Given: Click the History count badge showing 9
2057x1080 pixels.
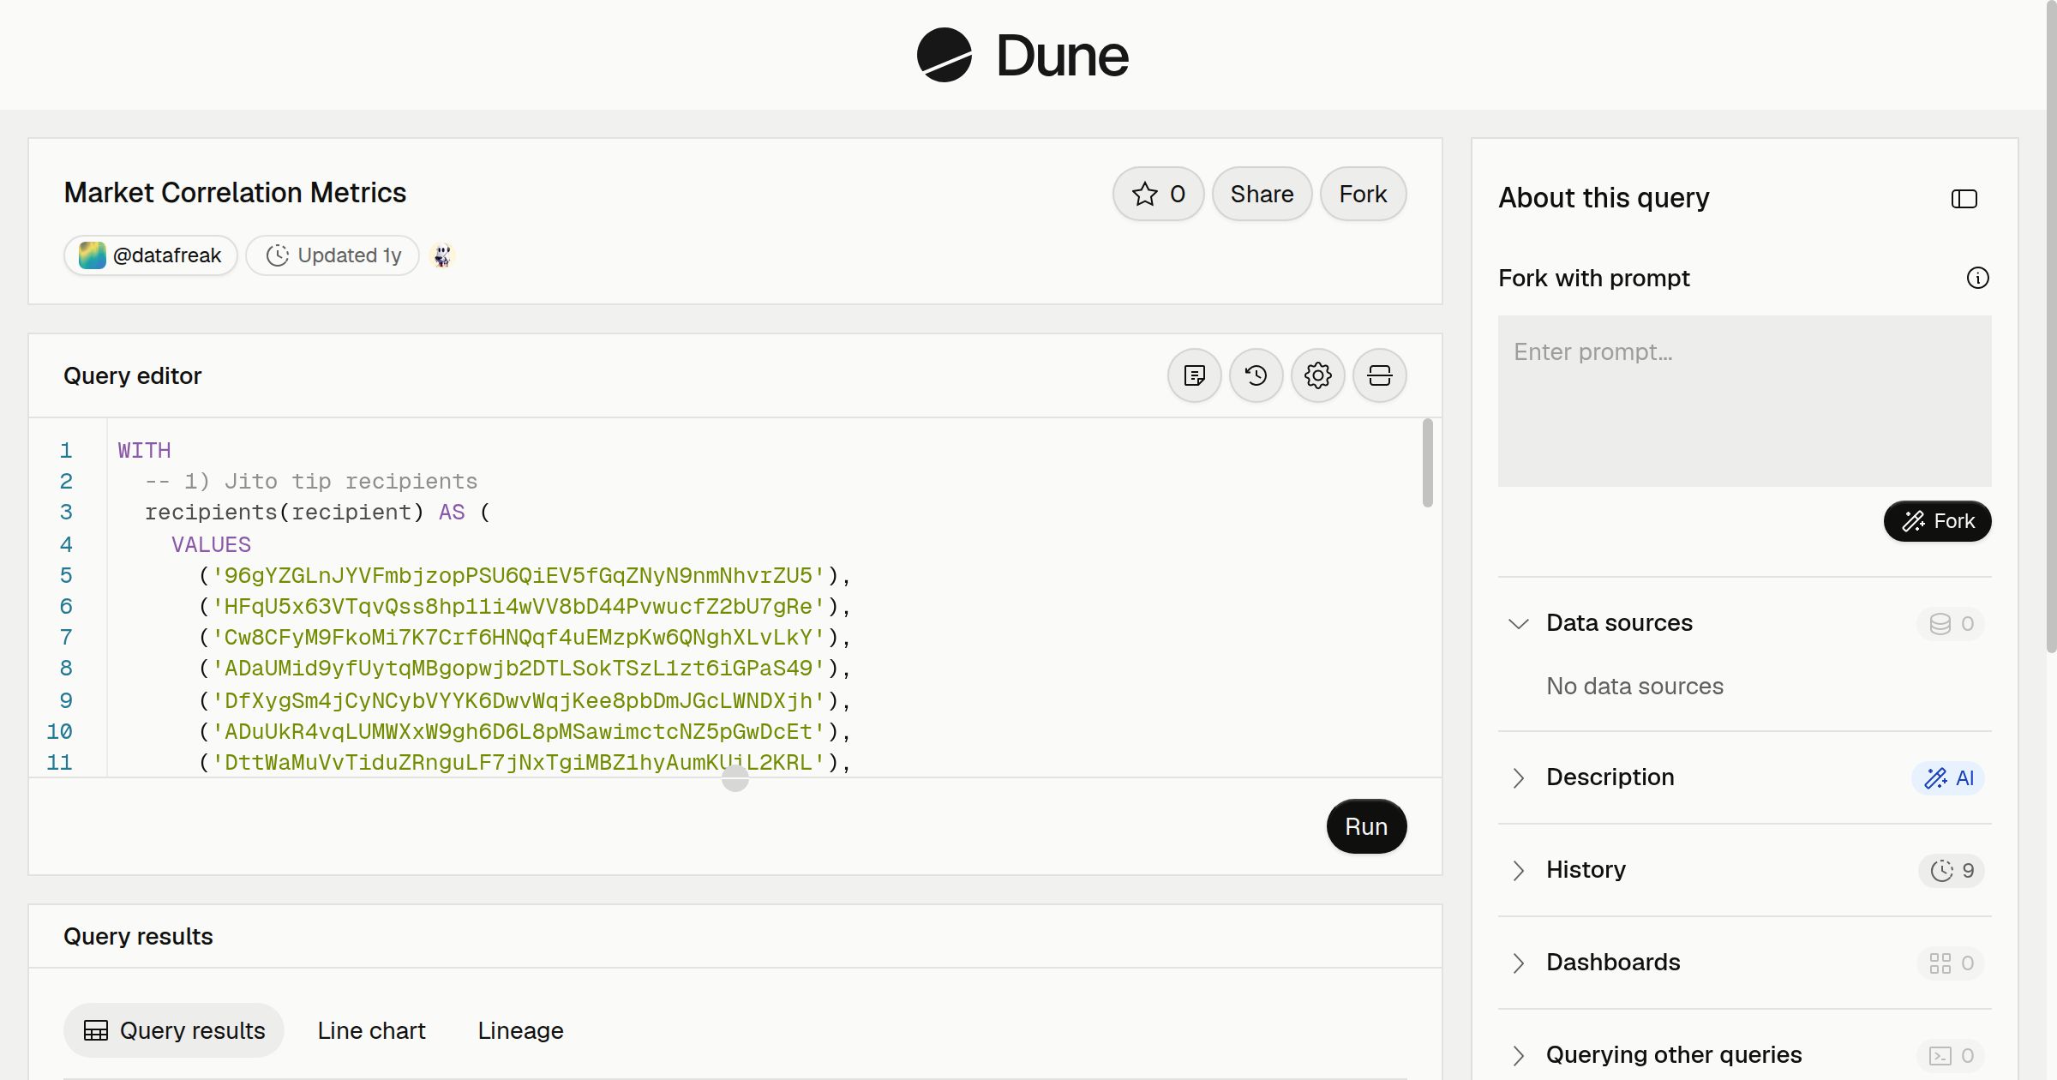Looking at the screenshot, I should click(1952, 870).
